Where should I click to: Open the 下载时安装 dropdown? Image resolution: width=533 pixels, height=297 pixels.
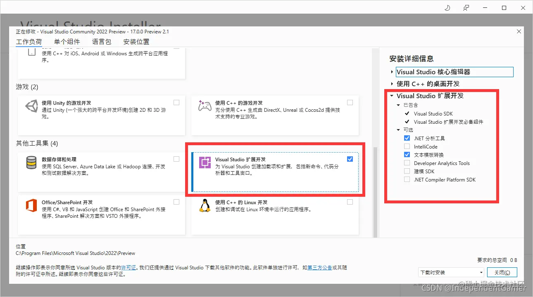tap(451, 273)
